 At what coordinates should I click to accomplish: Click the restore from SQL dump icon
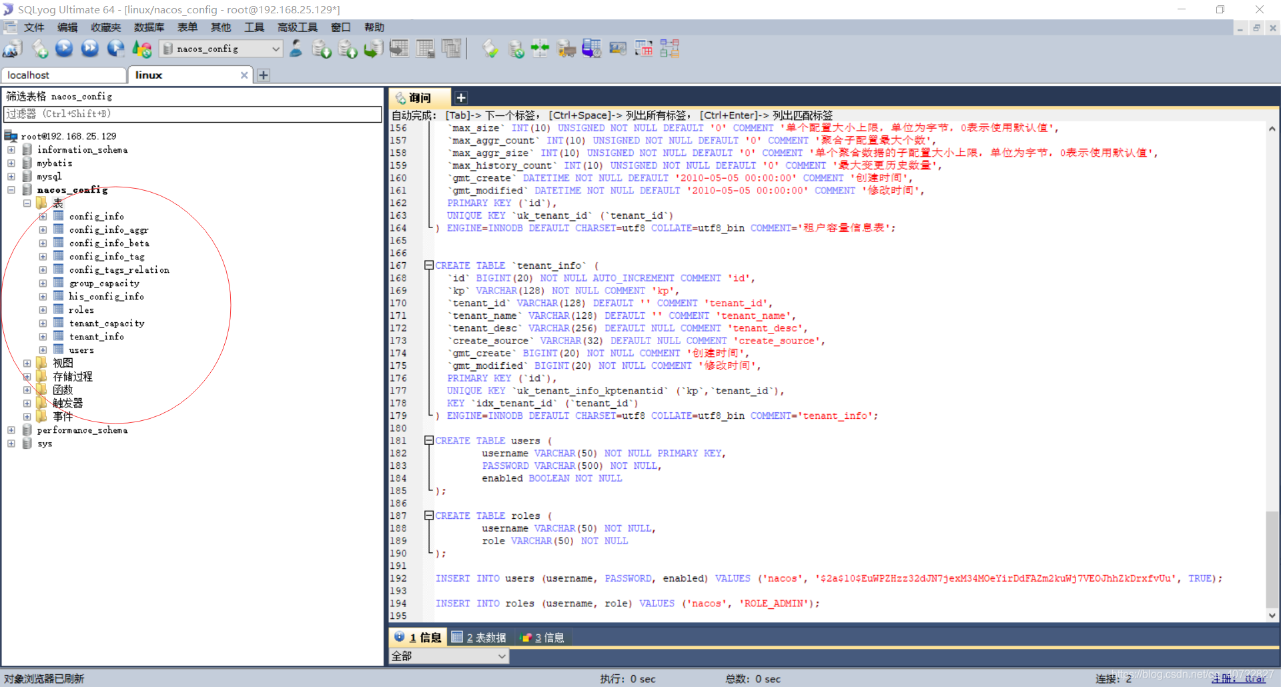[x=374, y=49]
